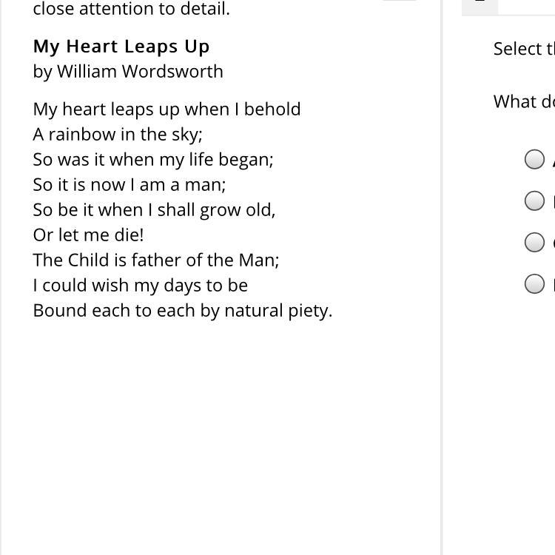Click the line So be it when I shall grow old
Viewport: 555px width, 555px height.
154,210
